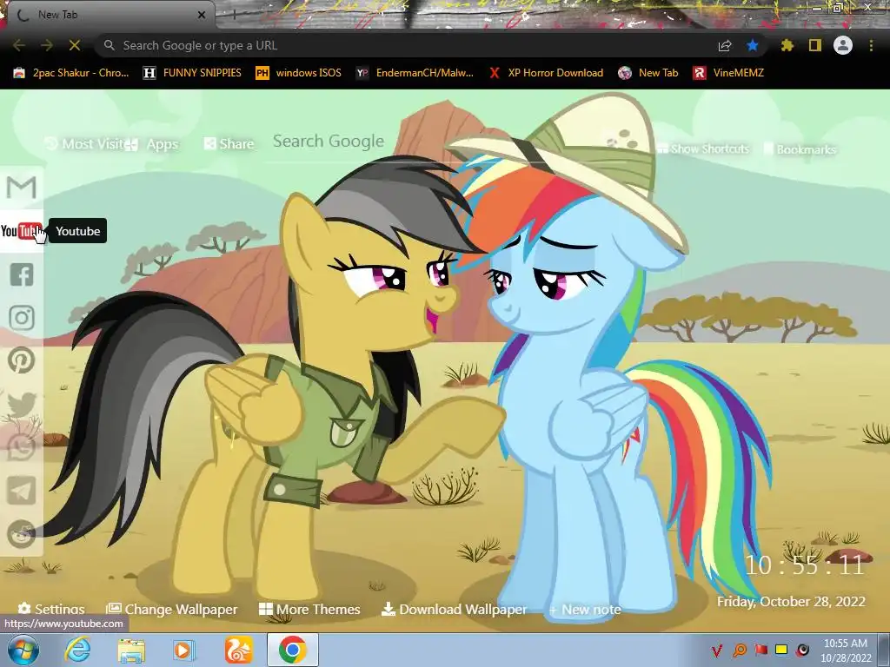890x667 pixels.
Task: Share this page via the toolbar icon
Action: (x=725, y=45)
